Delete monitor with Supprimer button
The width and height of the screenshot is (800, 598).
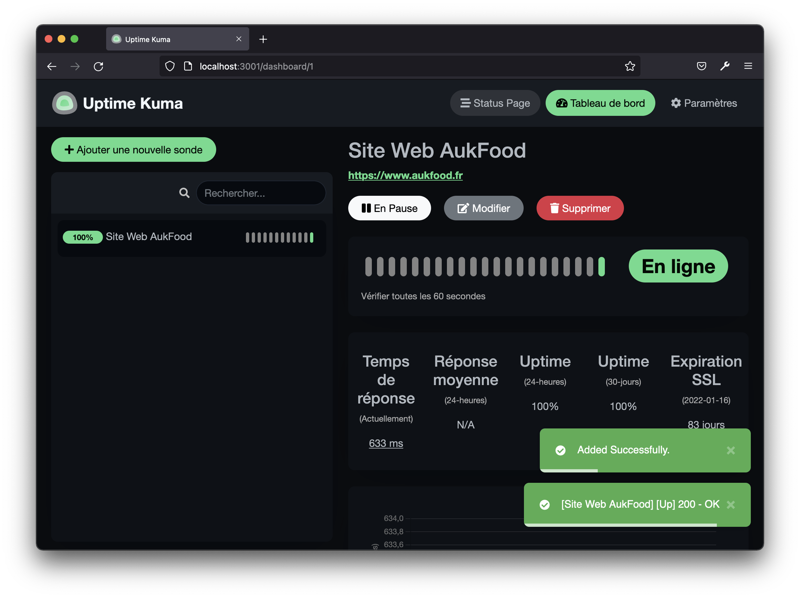[580, 208]
